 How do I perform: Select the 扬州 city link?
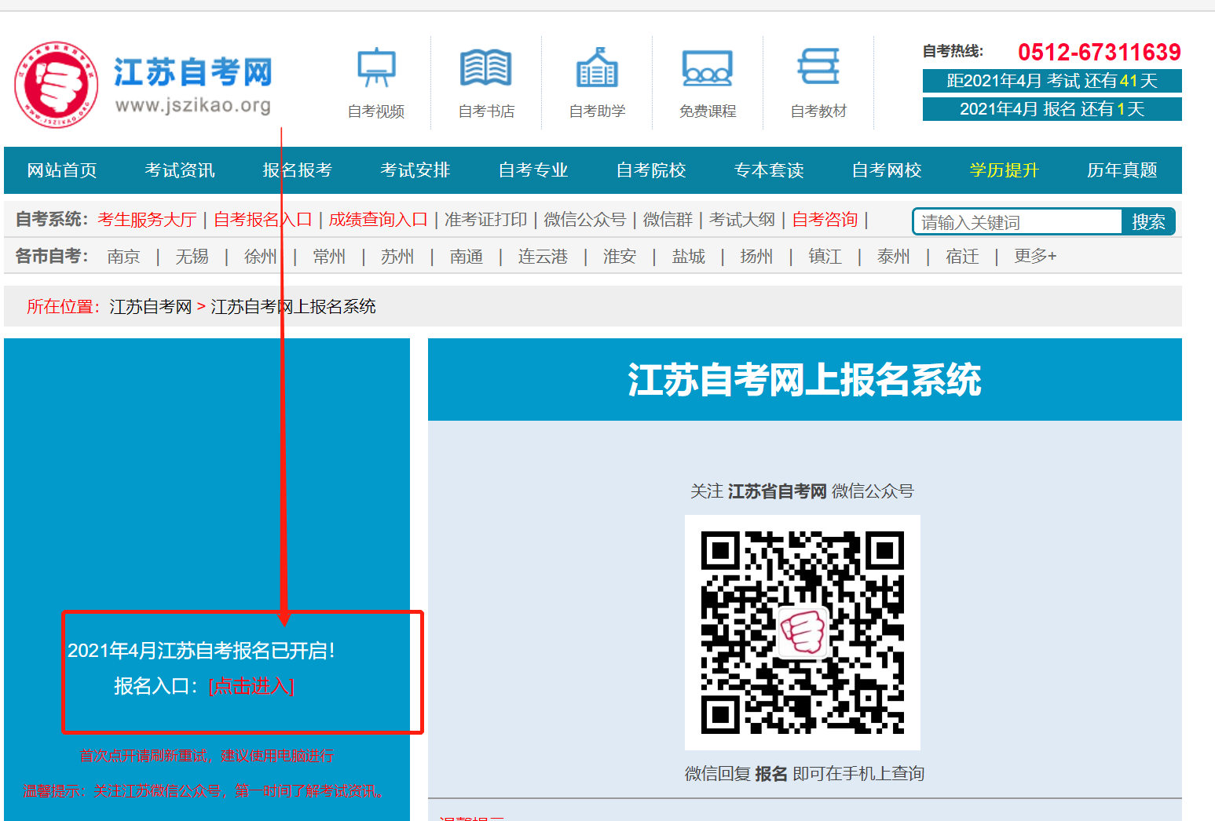(756, 257)
